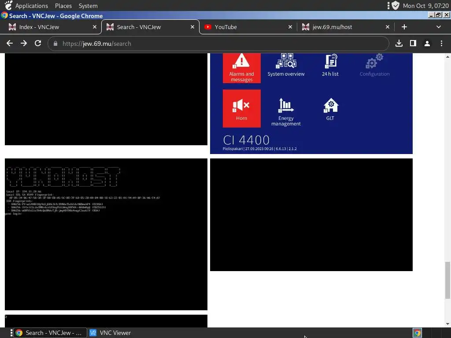The width and height of the screenshot is (451, 338).
Task: Close the jew.69.mu/host tab
Action: (388, 27)
